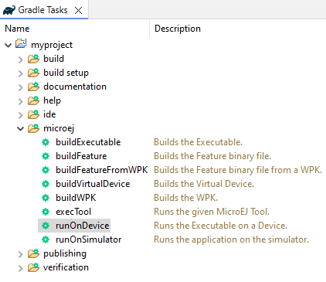
Task: Close the Gradle Tasks tab
Action: click(78, 10)
